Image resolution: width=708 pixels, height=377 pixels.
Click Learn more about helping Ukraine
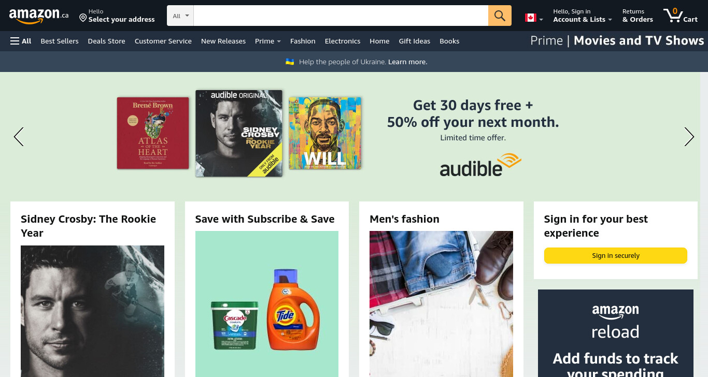pos(408,62)
